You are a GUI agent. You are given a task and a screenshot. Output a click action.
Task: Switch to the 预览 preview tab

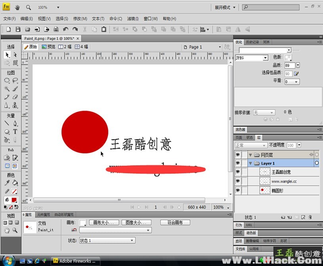pos(48,47)
